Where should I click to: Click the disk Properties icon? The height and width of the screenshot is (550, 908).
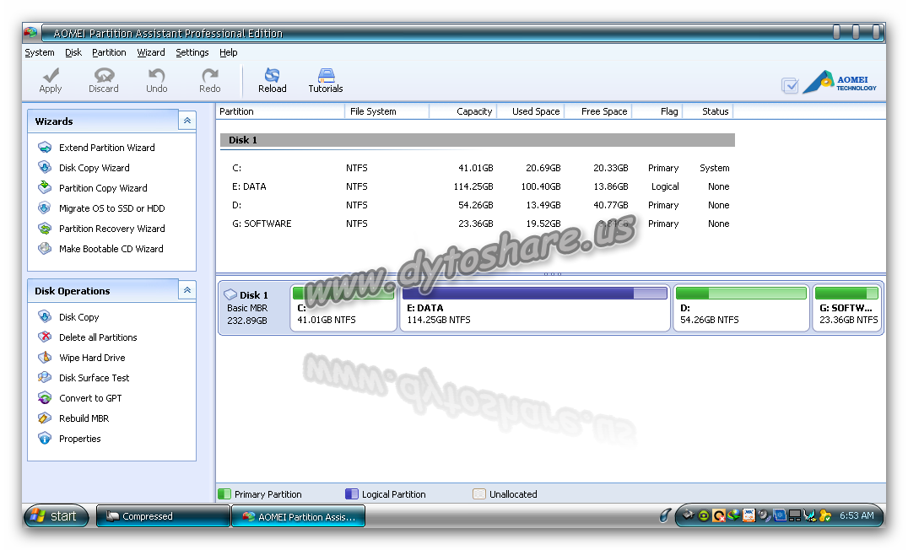pos(45,439)
